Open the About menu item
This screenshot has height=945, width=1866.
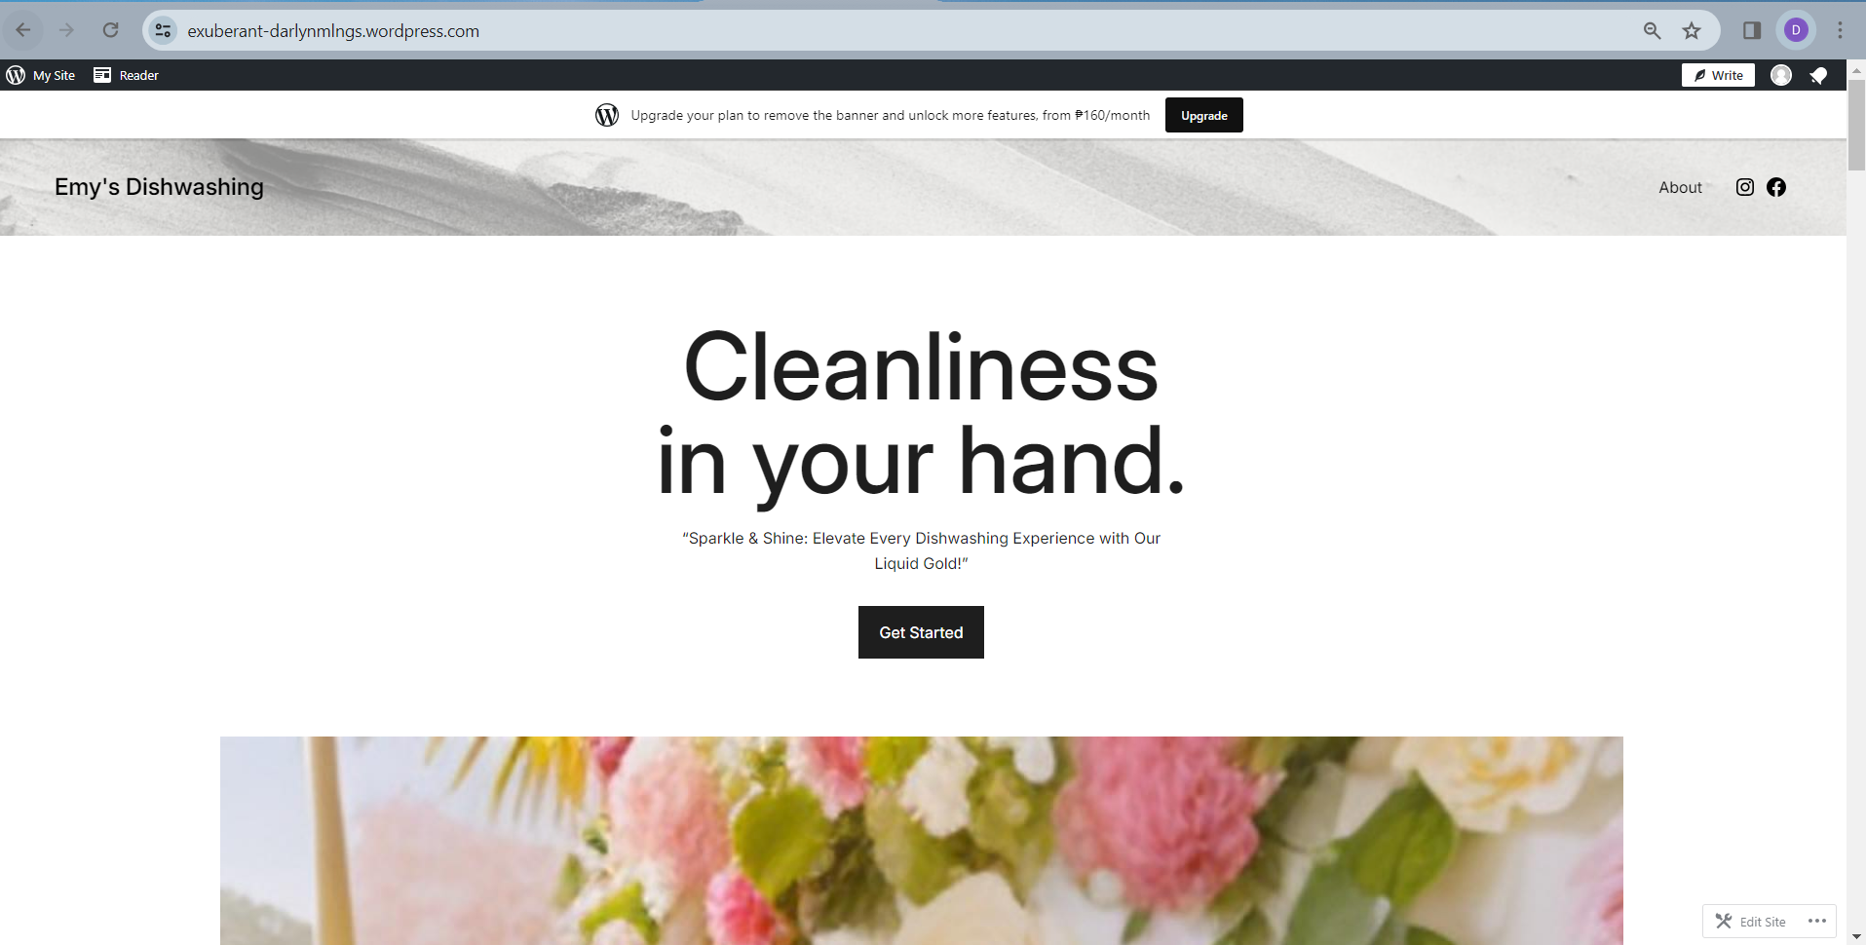point(1680,187)
